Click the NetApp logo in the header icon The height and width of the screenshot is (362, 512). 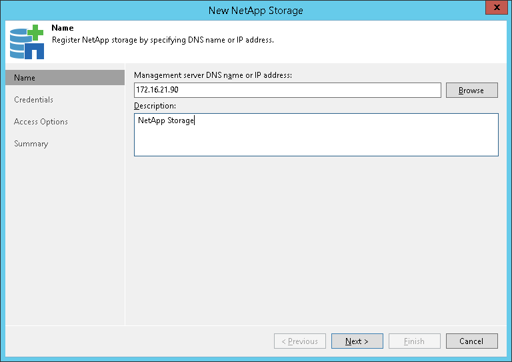[35, 51]
